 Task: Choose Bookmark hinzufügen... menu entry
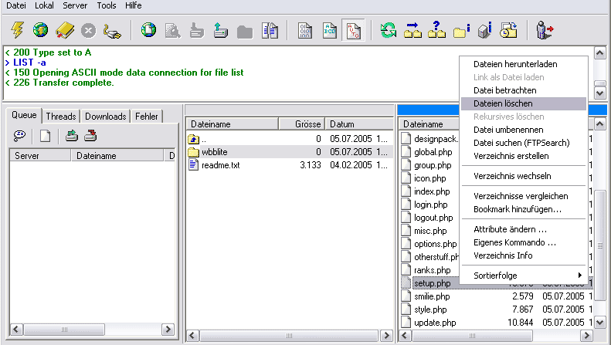[x=524, y=209]
